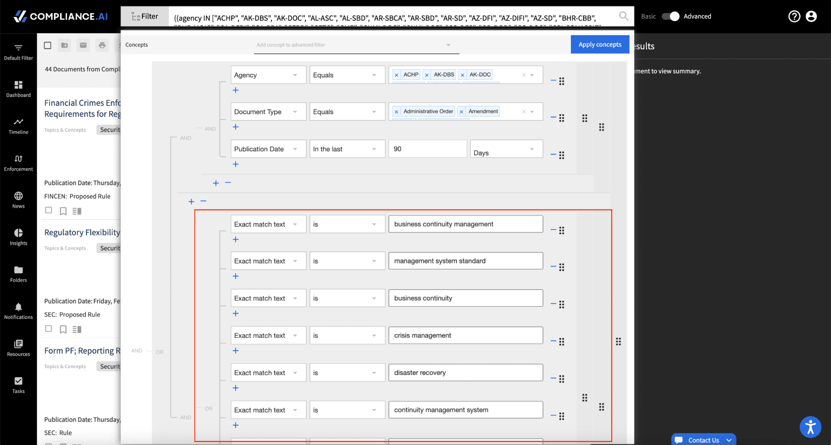Screen dimensions: 831x445
Task: Edit the 'management system standard' text field
Action: pos(466,261)
